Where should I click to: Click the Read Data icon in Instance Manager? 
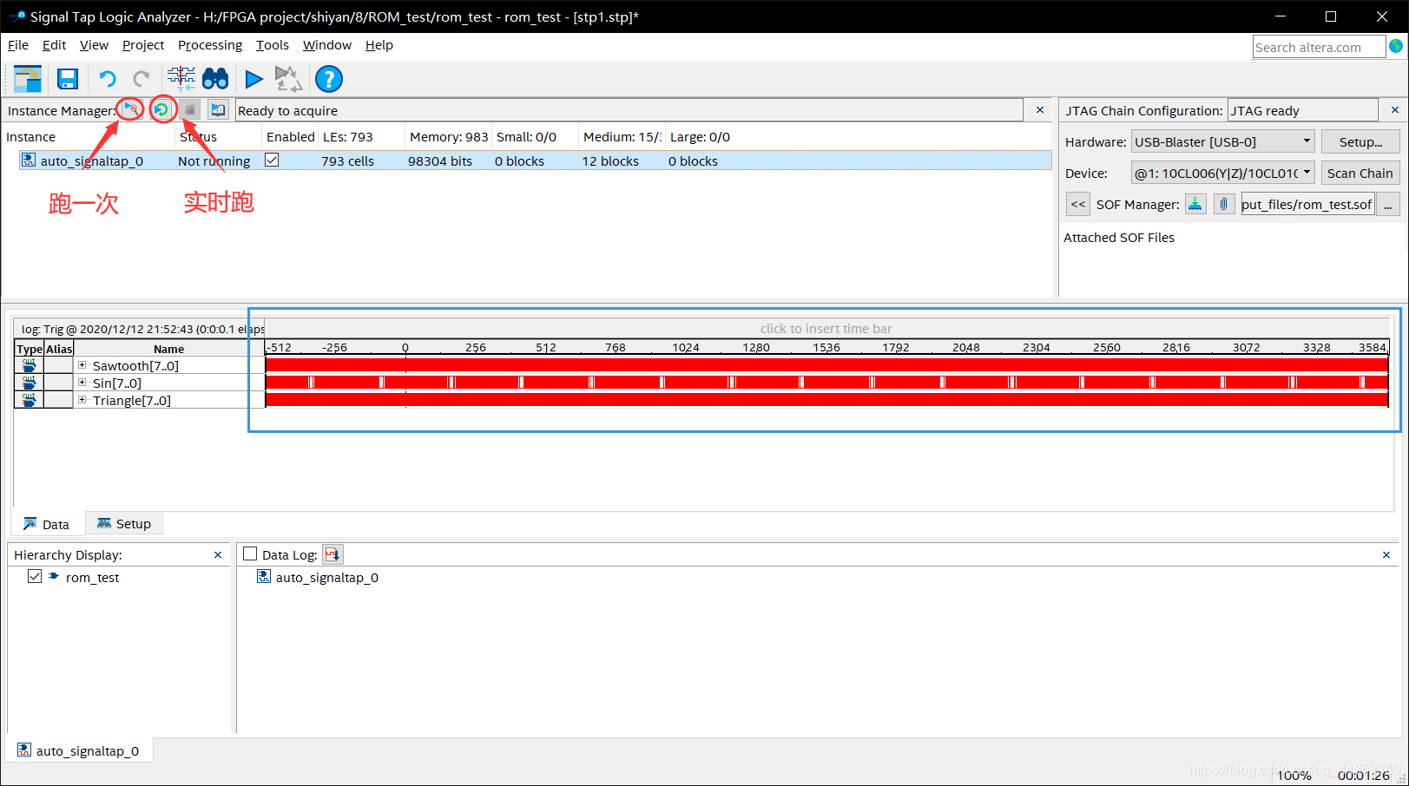pyautogui.click(x=219, y=110)
